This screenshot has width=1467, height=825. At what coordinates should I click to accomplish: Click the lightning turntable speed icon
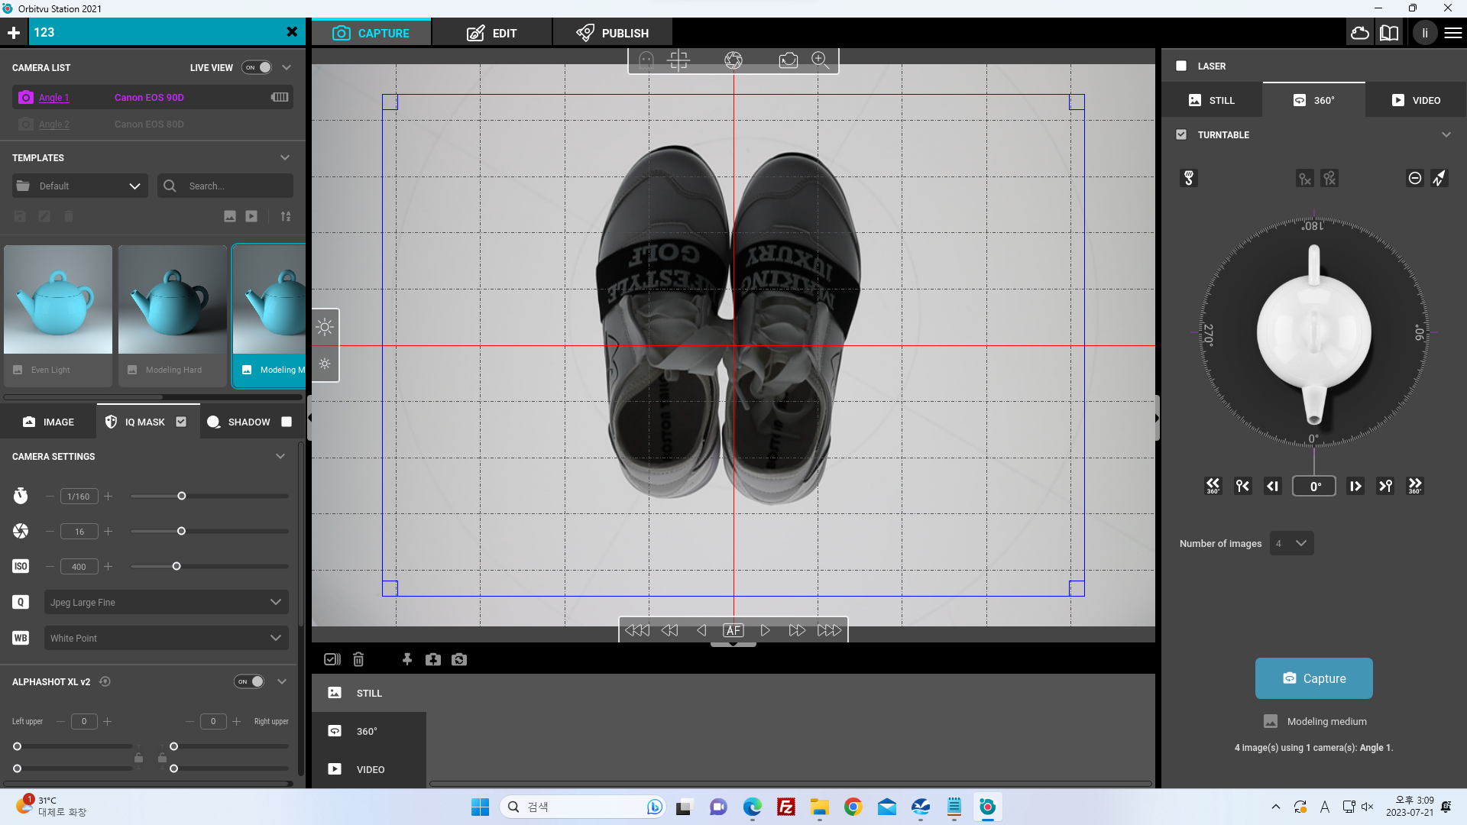[1439, 178]
